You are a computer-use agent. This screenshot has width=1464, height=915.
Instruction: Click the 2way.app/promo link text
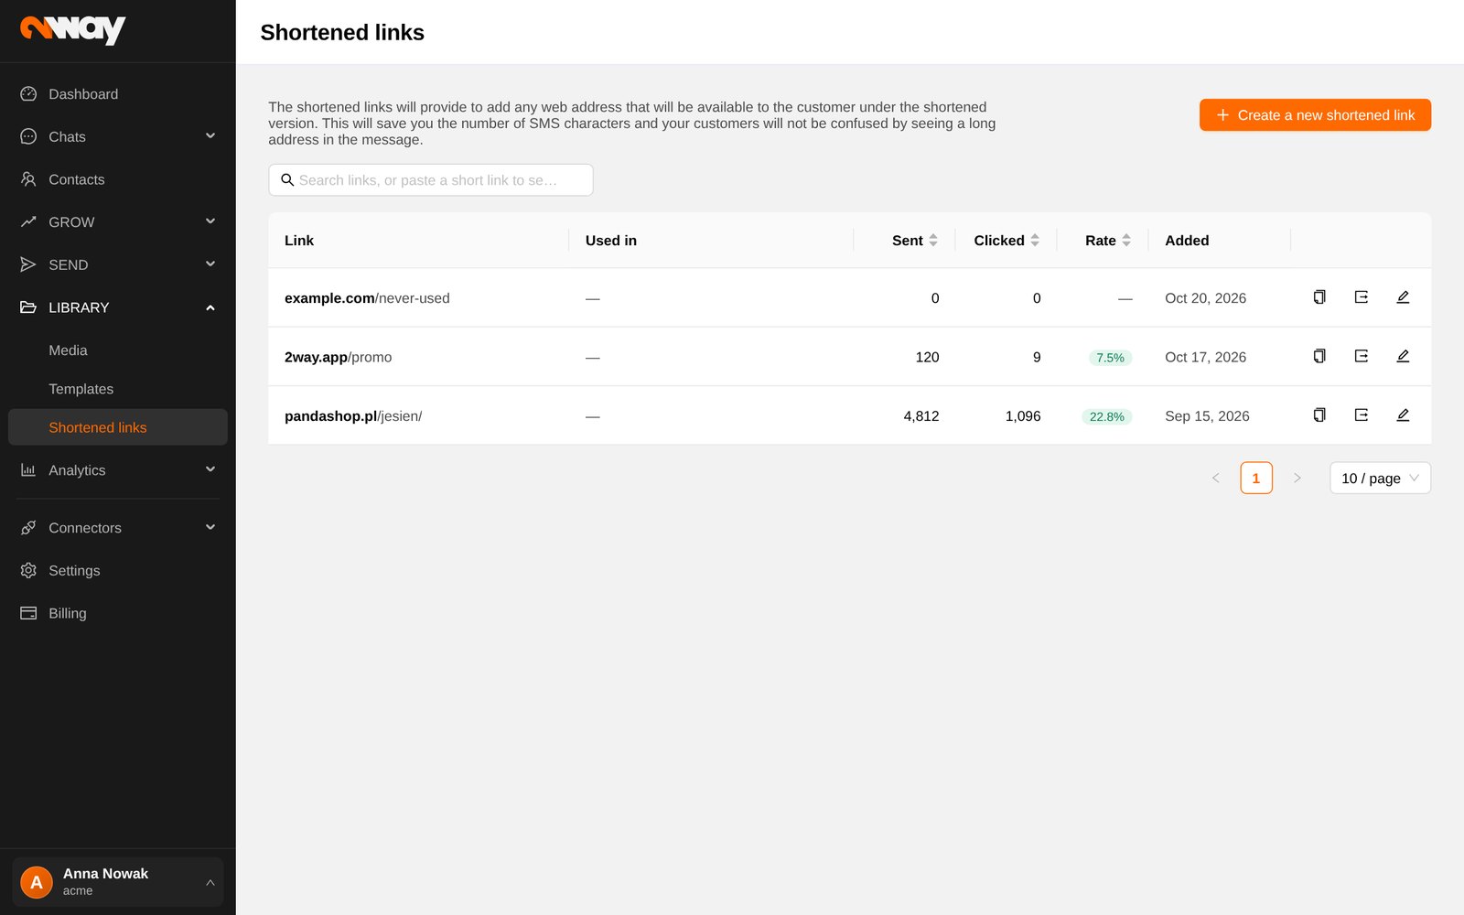pos(338,358)
